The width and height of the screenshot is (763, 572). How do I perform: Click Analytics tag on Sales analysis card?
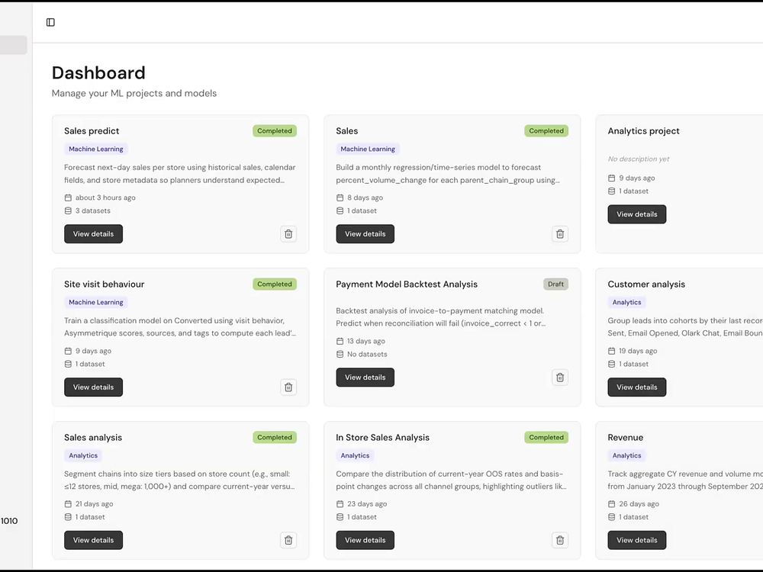(83, 455)
